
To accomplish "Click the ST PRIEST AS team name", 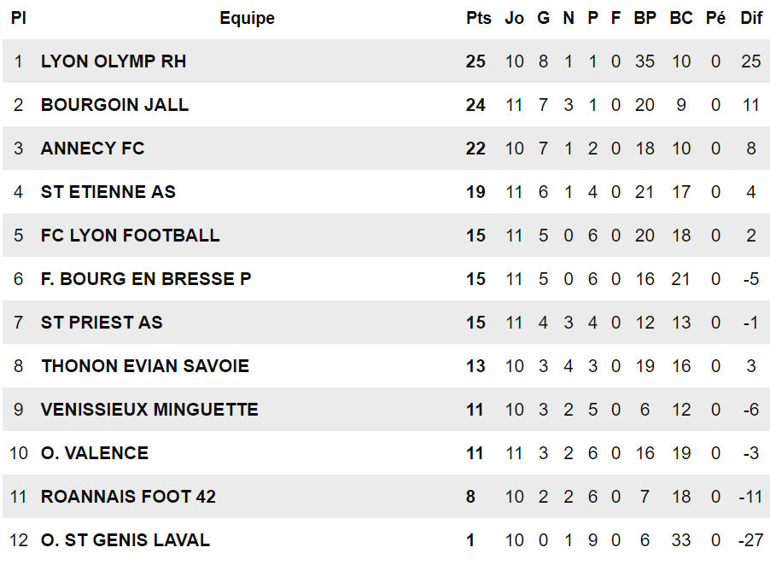I will pyautogui.click(x=102, y=323).
